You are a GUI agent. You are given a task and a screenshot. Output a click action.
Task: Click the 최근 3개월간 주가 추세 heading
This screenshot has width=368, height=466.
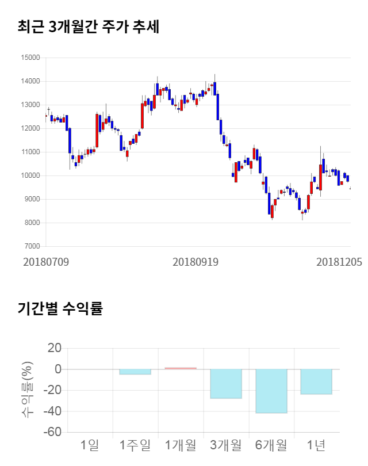point(88,27)
